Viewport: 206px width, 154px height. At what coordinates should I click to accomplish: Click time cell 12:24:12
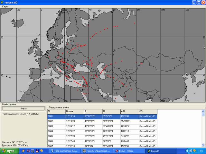point(75,126)
